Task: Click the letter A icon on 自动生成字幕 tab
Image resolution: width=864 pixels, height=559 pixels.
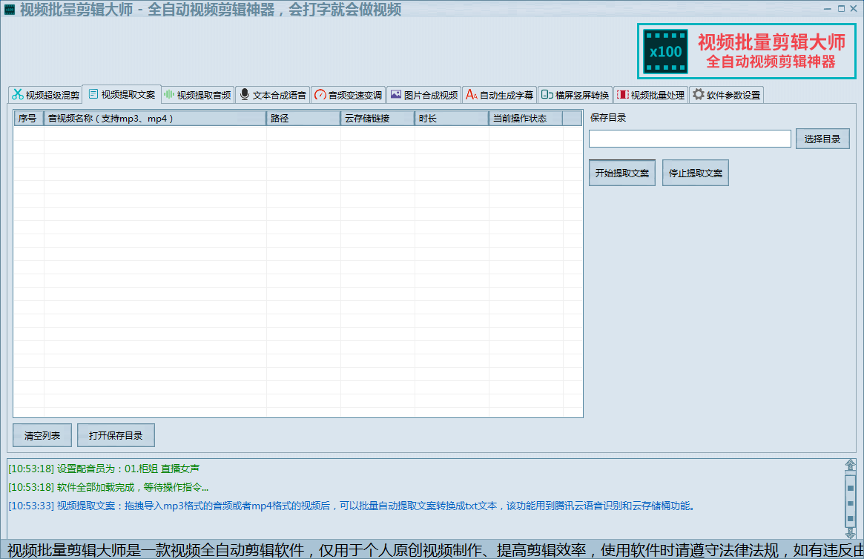Action: coord(471,95)
